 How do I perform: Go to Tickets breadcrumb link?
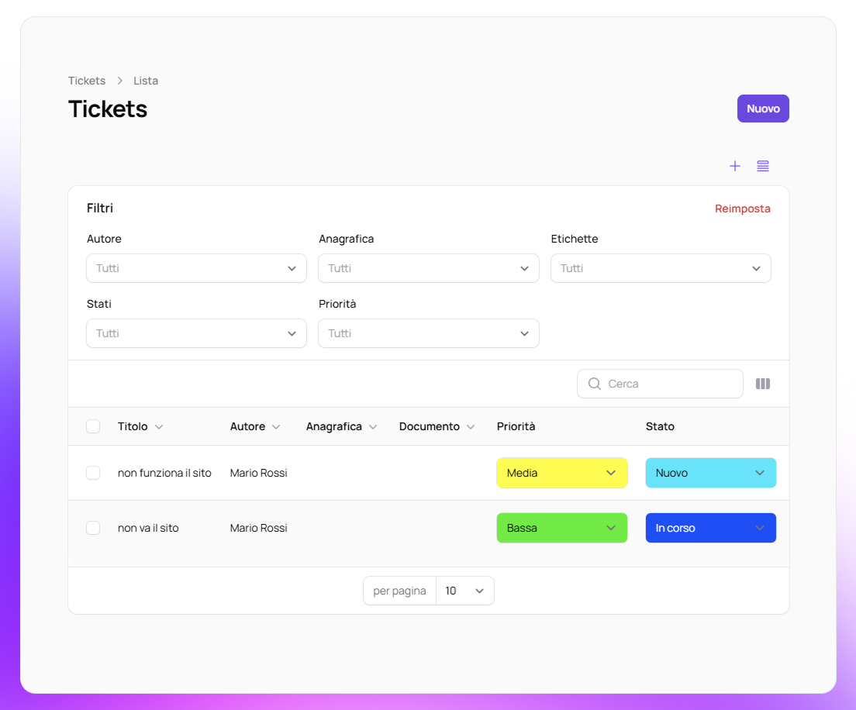pyautogui.click(x=87, y=81)
